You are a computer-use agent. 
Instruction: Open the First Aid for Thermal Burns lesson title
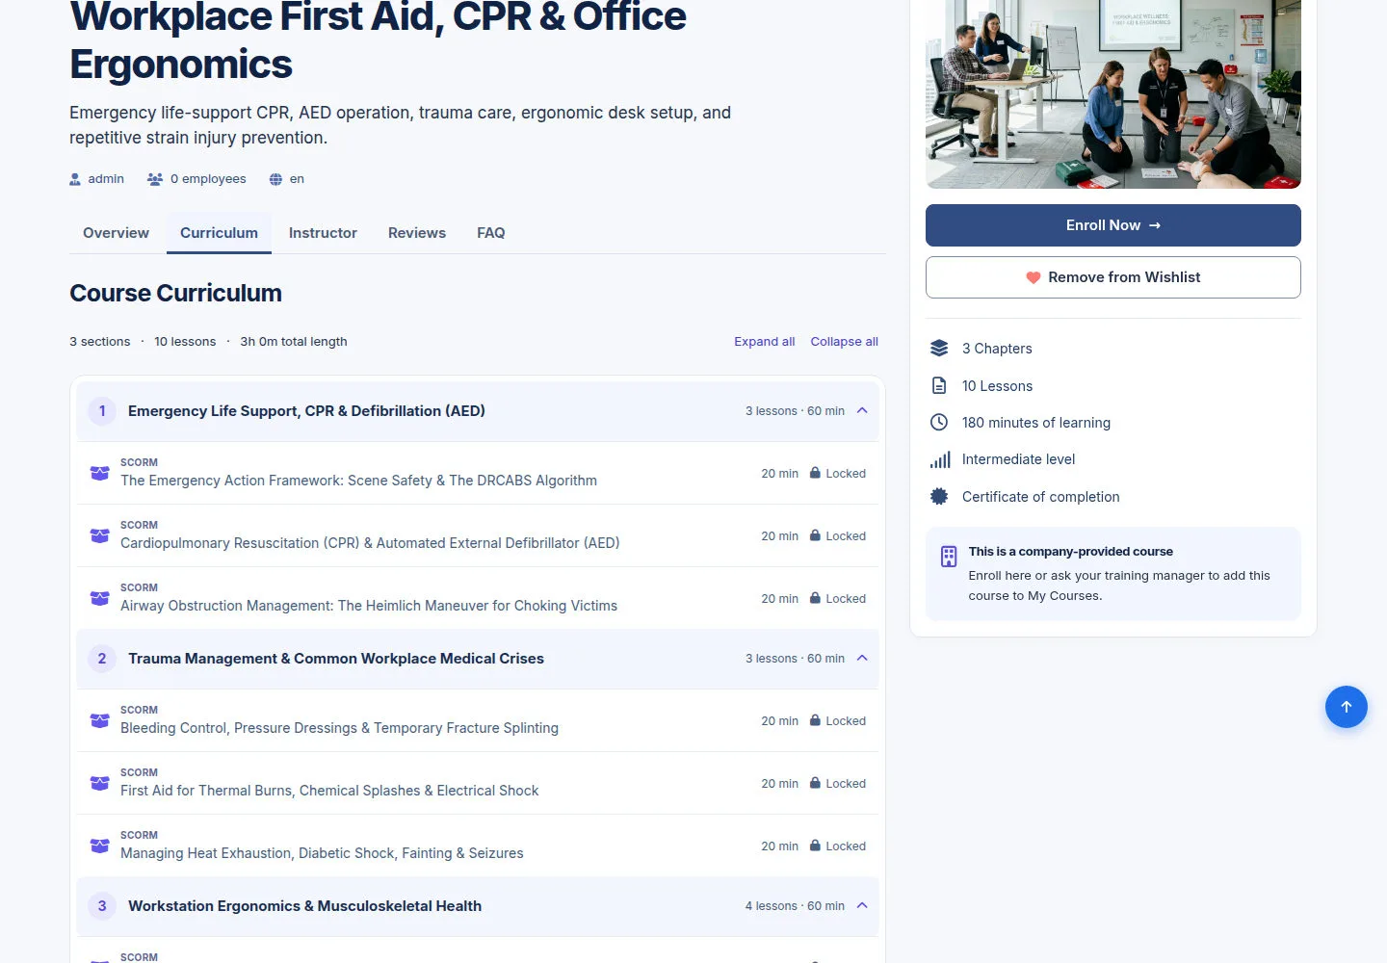click(329, 791)
